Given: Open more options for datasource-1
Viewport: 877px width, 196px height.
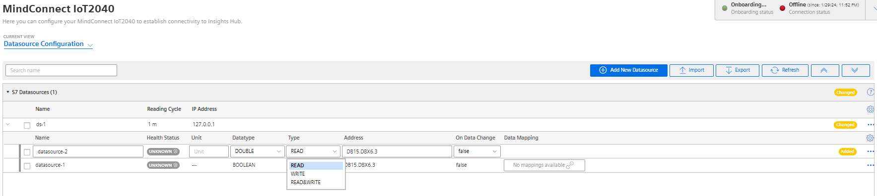Looking at the screenshot, I should (871, 165).
